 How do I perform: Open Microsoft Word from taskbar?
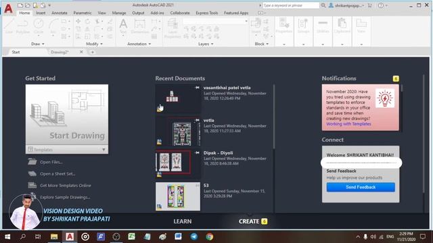click(x=178, y=236)
